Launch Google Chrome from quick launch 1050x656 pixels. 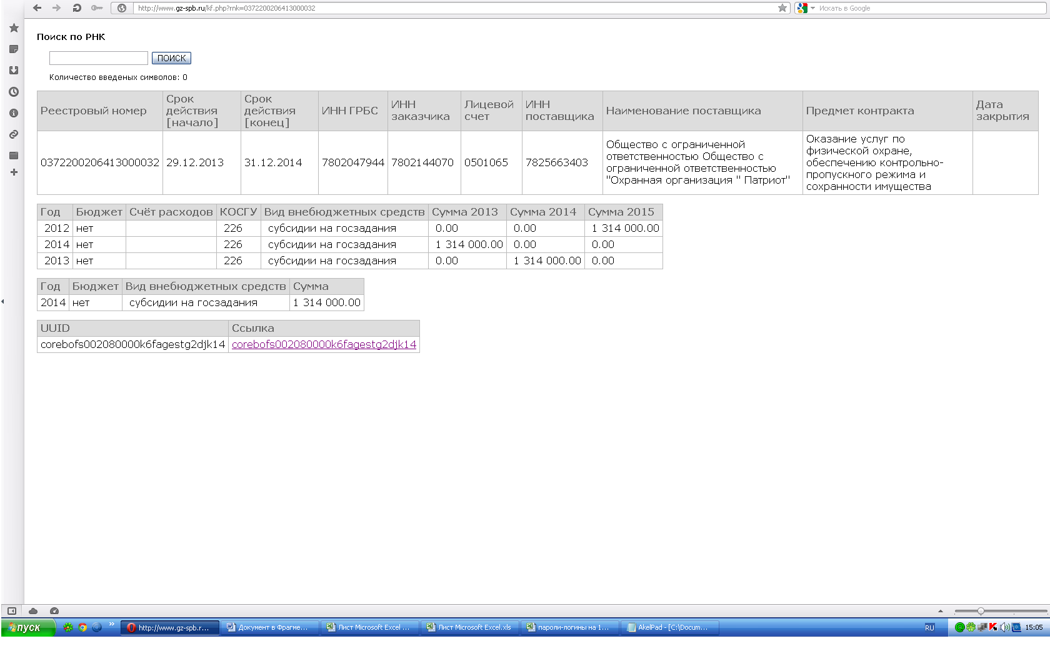(82, 627)
